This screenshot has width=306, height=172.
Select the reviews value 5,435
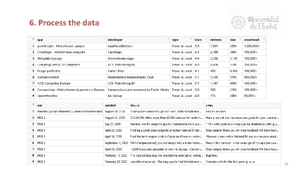[x=214, y=77]
